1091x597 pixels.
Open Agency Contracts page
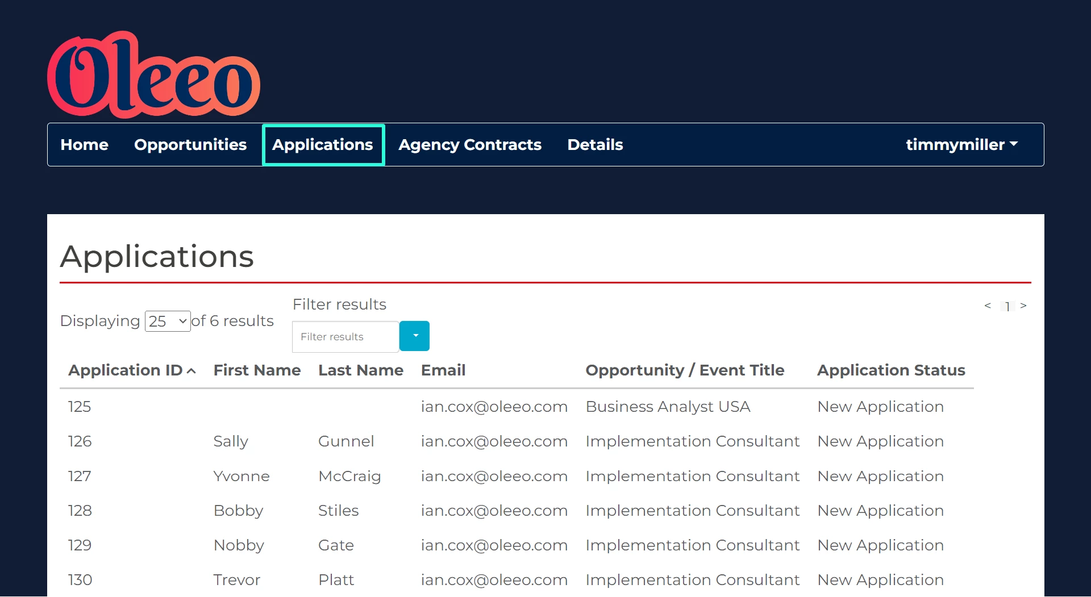point(469,145)
